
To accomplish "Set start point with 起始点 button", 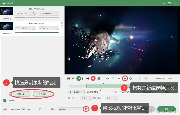I will pyautogui.click(x=76, y=92).
